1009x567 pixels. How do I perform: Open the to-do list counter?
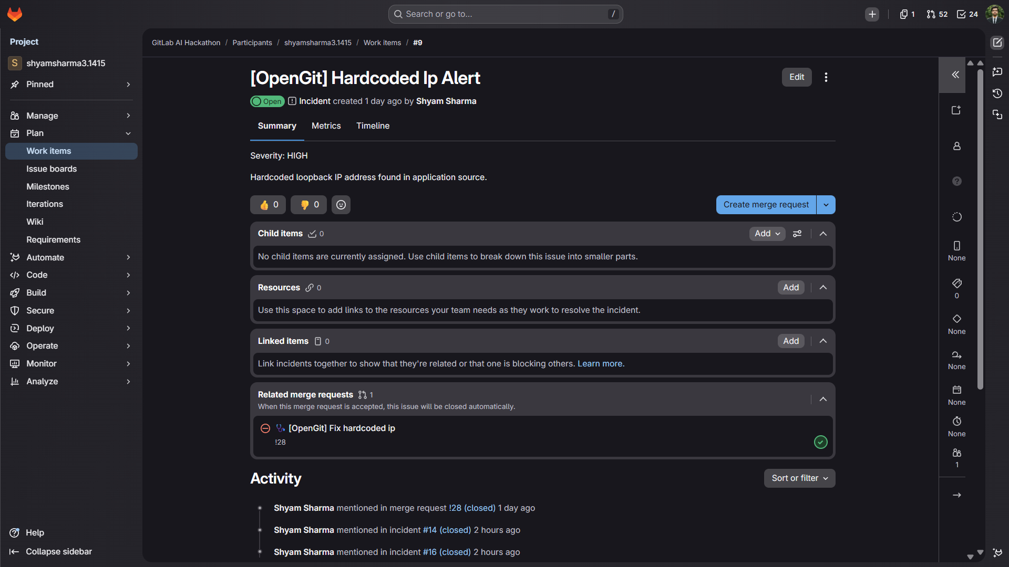(967, 14)
